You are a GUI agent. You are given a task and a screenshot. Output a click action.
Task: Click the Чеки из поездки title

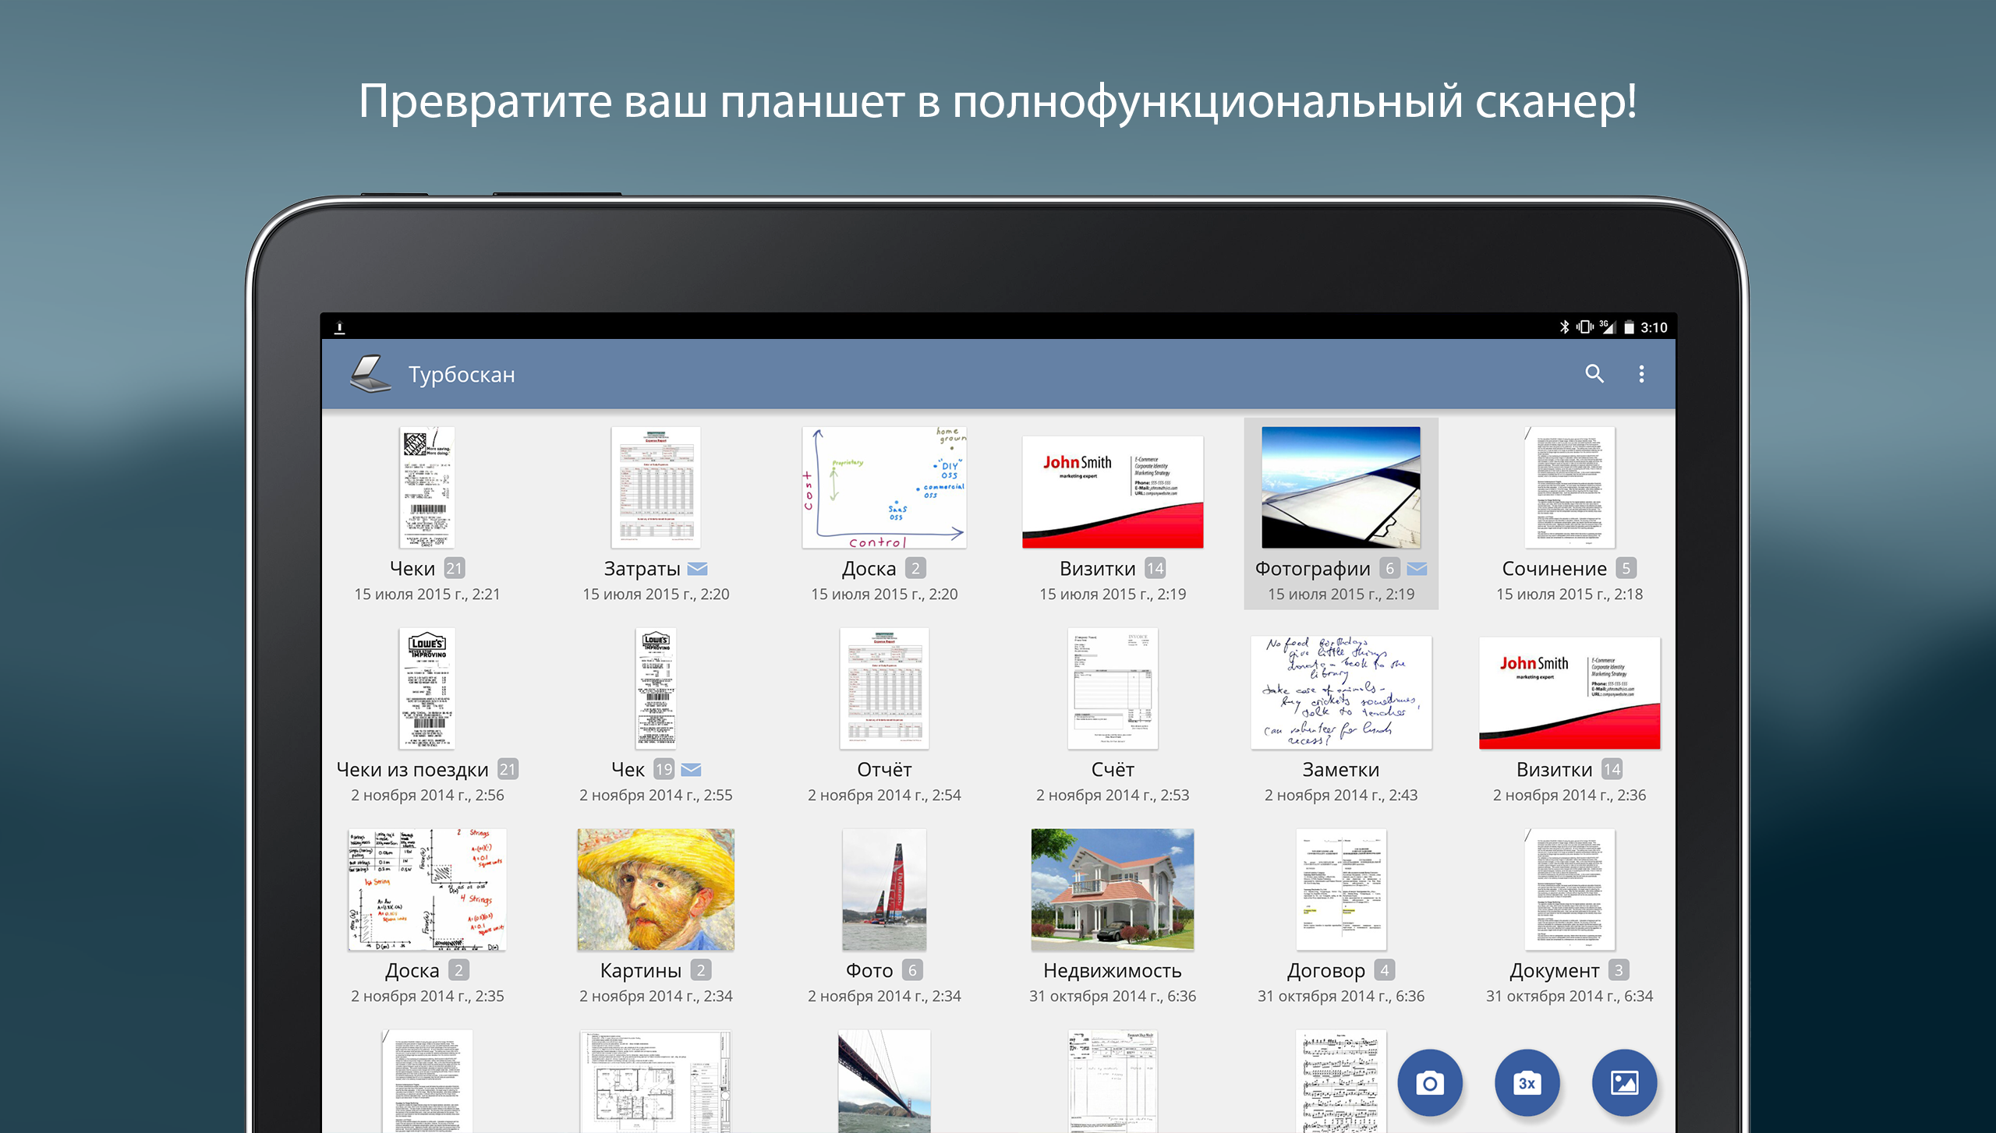point(412,770)
